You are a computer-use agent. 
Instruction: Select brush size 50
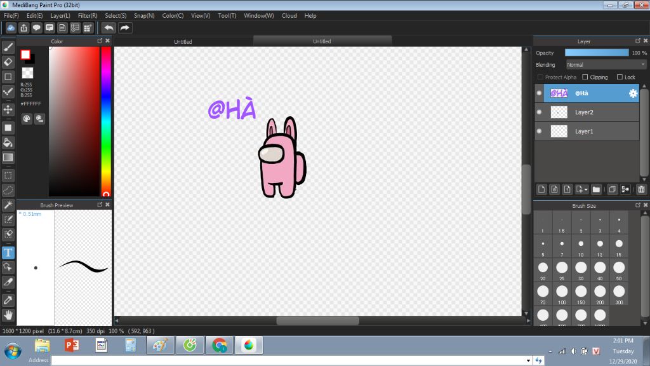[619, 270]
